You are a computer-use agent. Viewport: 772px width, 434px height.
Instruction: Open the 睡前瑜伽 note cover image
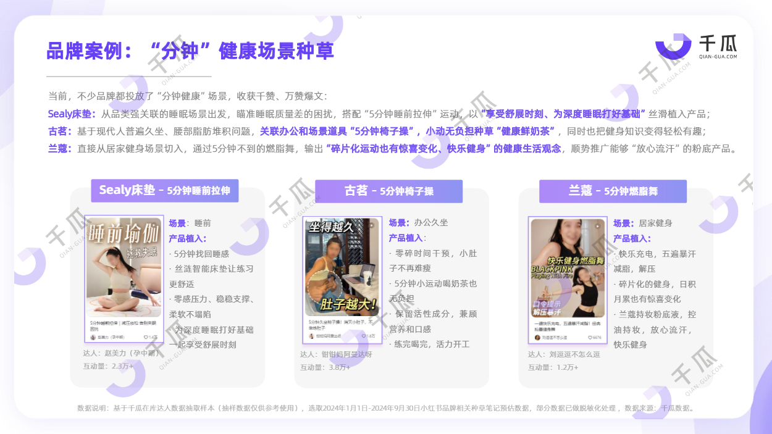(124, 267)
